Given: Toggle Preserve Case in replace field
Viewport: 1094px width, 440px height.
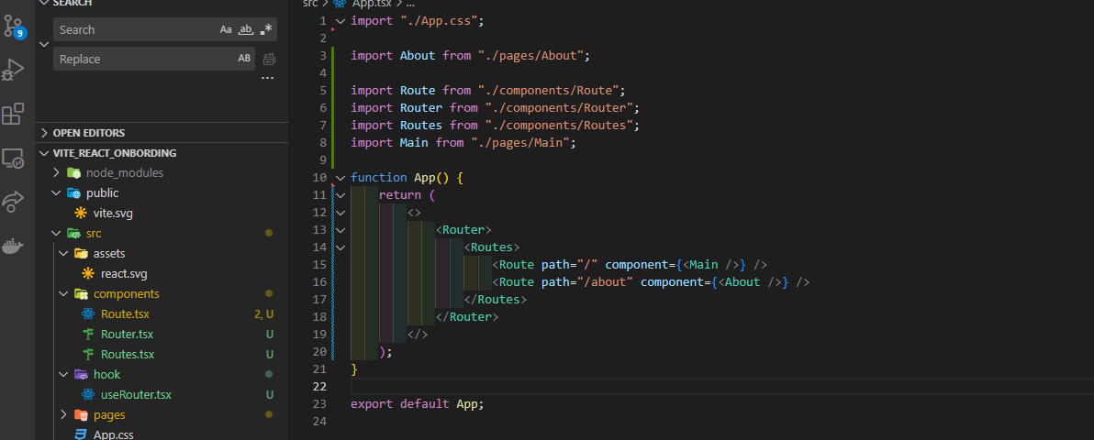Looking at the screenshot, I should pos(244,59).
